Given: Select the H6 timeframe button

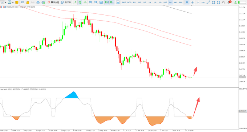Looking at the screenshot, I should tap(155, 3).
